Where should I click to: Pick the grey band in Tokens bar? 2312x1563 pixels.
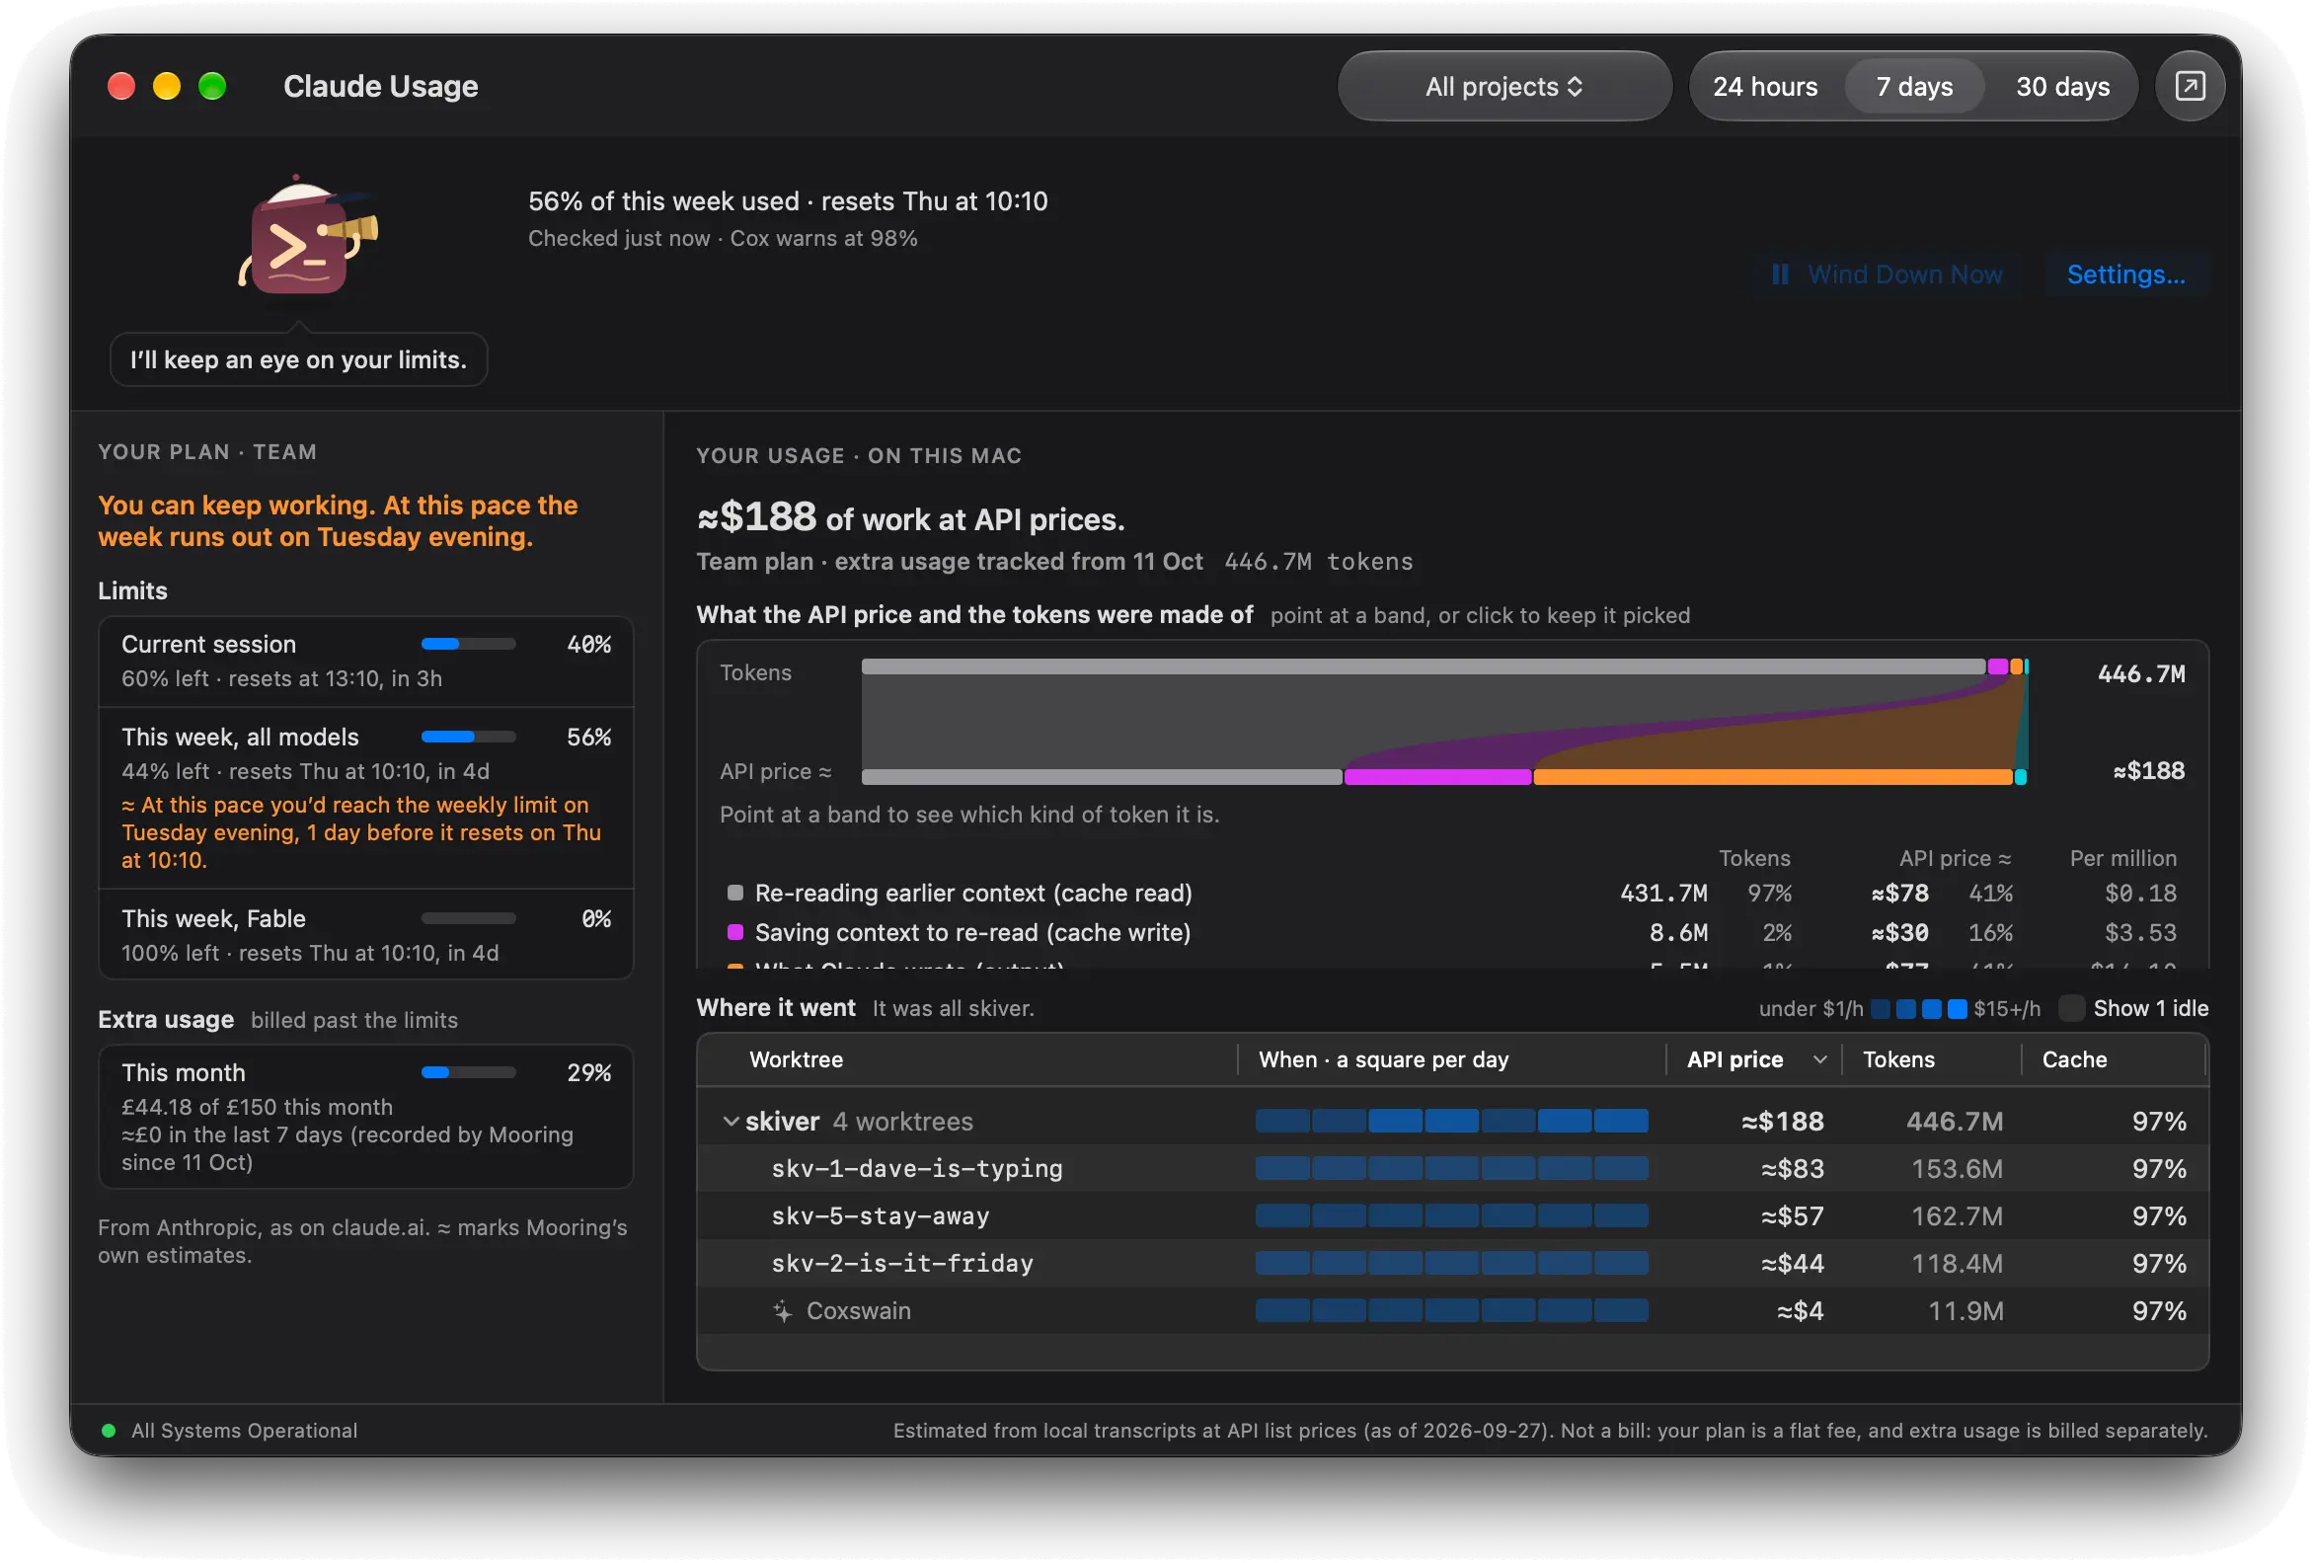tap(1423, 666)
